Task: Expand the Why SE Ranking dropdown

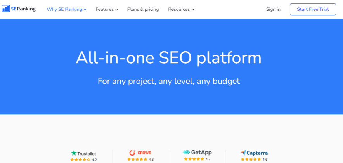Action: 66,9
